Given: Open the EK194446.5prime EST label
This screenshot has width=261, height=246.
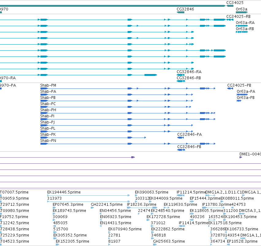Looking at the screenshot, I should pos(64,192).
